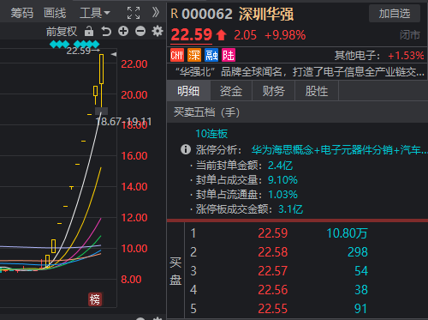
Task: Click the fullscreen expand arrows icon
Action: click(x=134, y=13)
